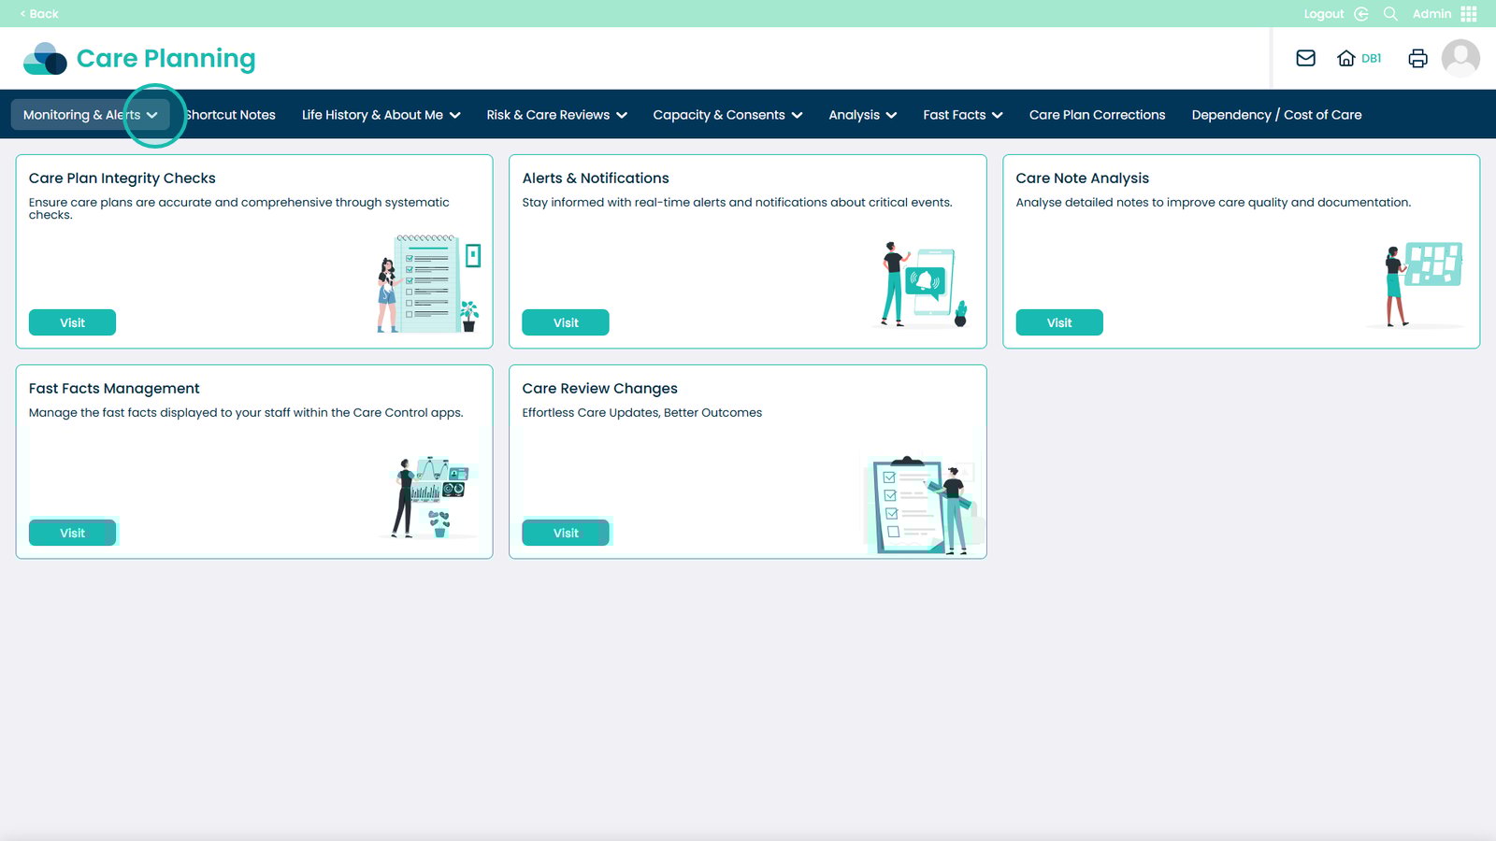
Task: Expand Life History & About Me menu
Action: point(381,115)
